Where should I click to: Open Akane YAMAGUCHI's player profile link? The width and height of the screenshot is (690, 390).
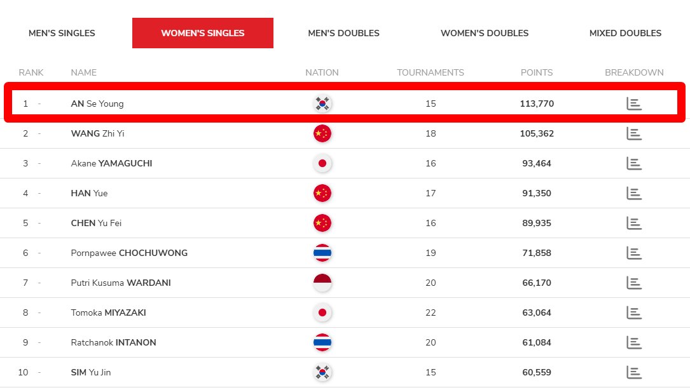click(111, 163)
